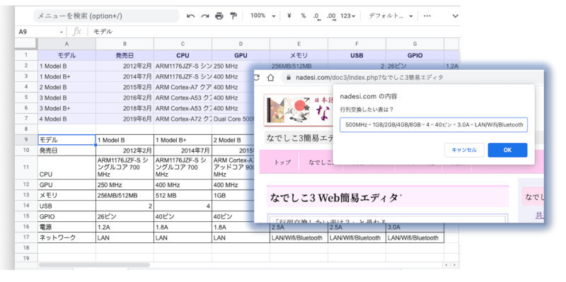Select column G header
566x282 pixels.
click(x=415, y=44)
